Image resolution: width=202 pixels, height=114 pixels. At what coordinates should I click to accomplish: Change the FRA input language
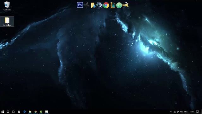click(186, 112)
